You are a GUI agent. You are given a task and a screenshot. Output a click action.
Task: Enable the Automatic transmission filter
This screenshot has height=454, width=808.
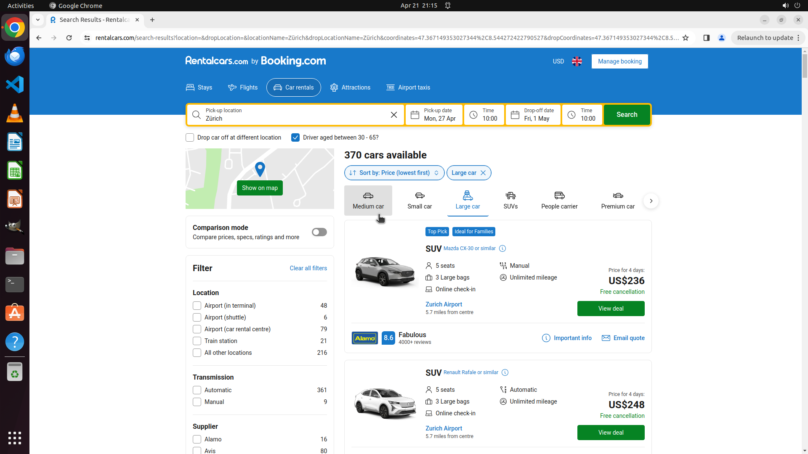coord(197,390)
